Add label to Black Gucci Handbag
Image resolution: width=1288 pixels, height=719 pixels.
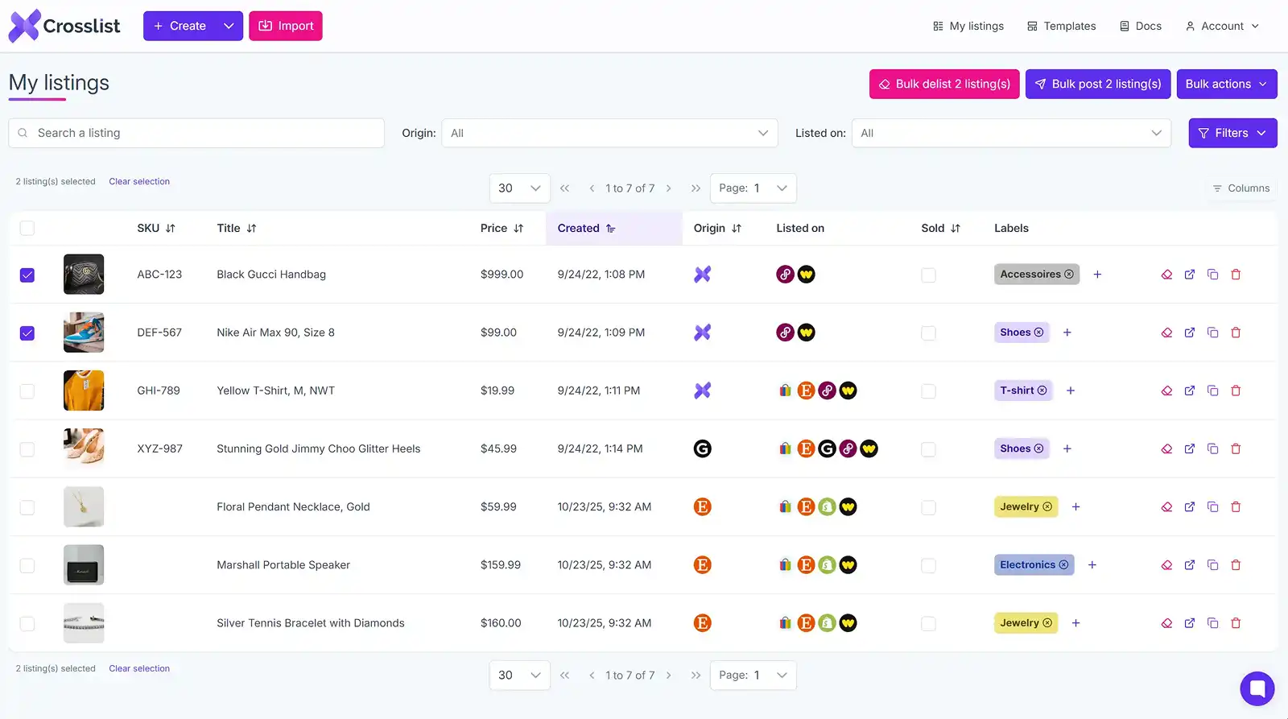1097,275
